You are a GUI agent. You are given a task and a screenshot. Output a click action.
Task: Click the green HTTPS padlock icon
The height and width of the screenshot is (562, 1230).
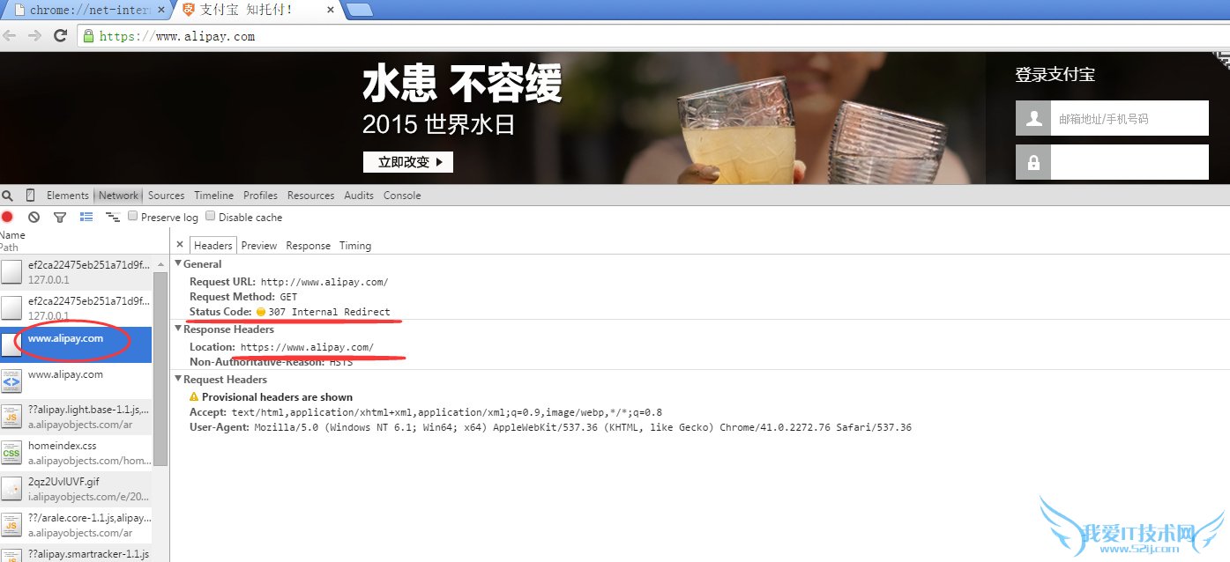[88, 36]
